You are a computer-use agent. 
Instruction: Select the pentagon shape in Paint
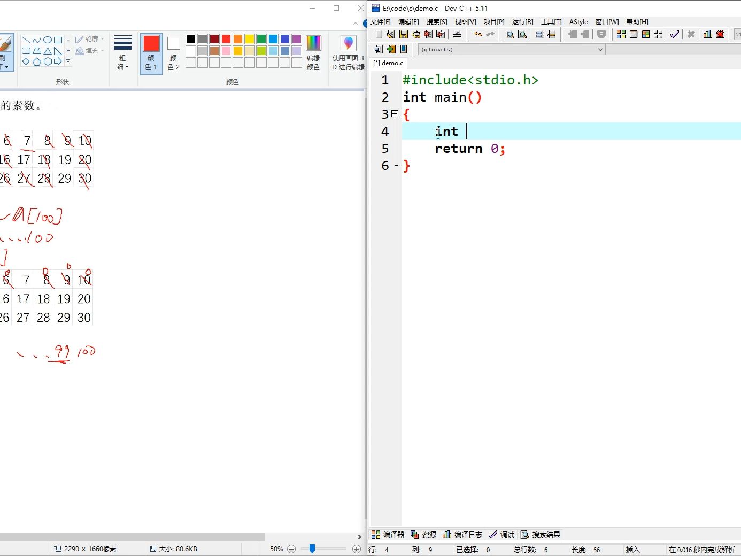(37, 61)
